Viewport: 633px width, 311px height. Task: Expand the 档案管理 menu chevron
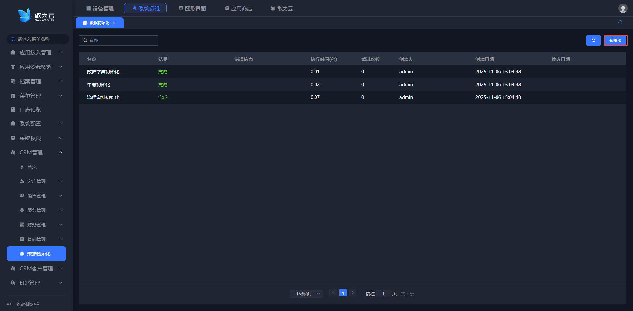click(61, 81)
